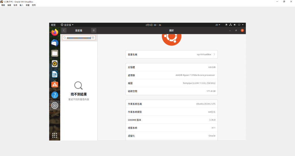Image resolution: width=295 pixels, height=156 pixels.
Task: Focus the settings search field
Action: [x=79, y=38]
